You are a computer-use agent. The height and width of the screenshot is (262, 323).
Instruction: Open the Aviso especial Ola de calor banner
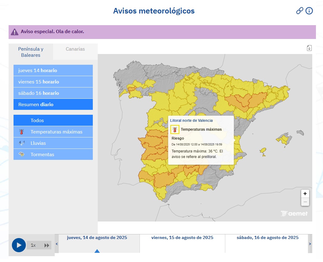[52, 32]
